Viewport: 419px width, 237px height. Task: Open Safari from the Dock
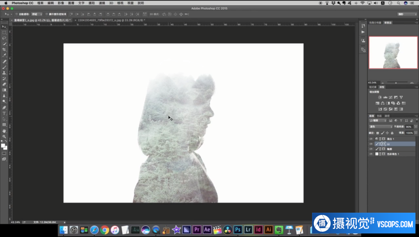pos(94,230)
